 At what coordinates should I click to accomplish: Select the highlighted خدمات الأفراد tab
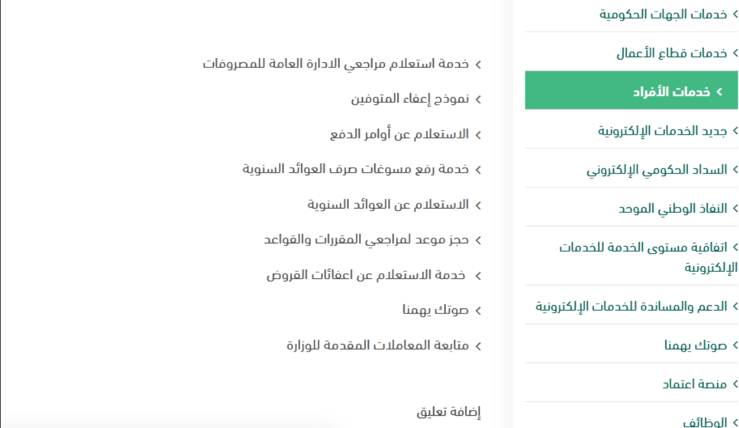coord(632,91)
